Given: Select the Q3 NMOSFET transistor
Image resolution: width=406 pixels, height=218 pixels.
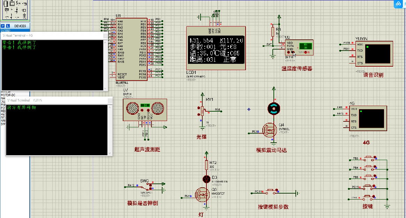Looking at the screenshot, I should coord(202,195).
